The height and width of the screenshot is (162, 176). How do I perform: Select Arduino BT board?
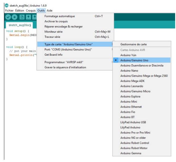click(142, 117)
